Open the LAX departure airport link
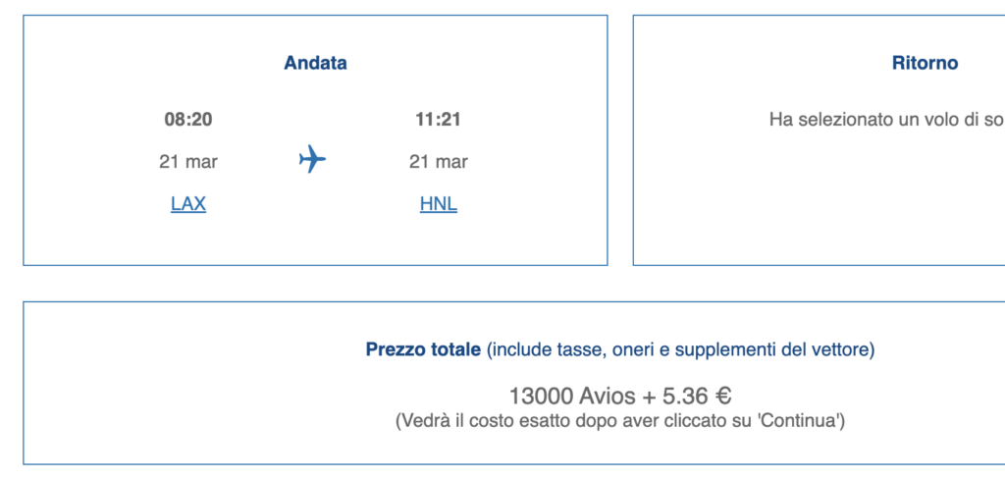 pos(187,204)
